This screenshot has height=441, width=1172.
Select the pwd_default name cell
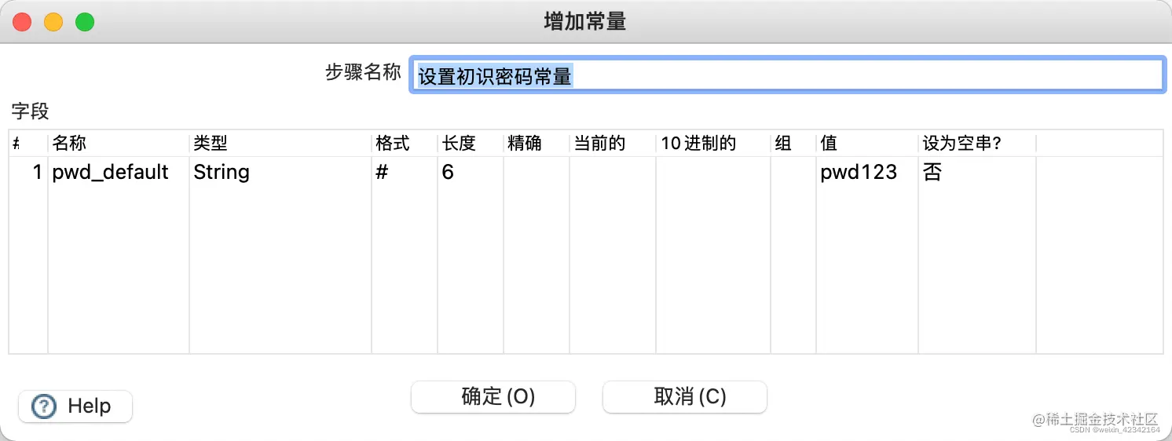[119, 172]
